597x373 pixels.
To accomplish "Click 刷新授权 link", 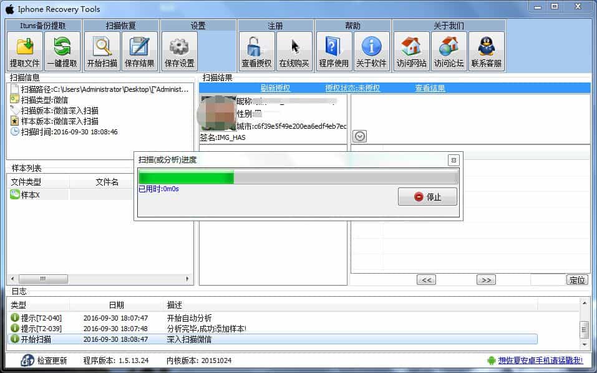I will 275,88.
